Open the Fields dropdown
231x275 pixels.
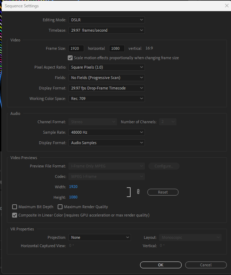coord(106,78)
